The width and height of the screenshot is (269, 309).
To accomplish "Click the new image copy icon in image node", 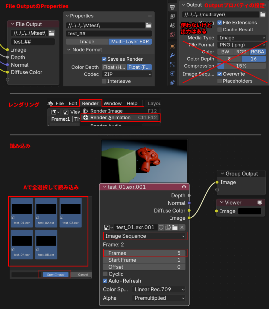I will pos(168,228).
